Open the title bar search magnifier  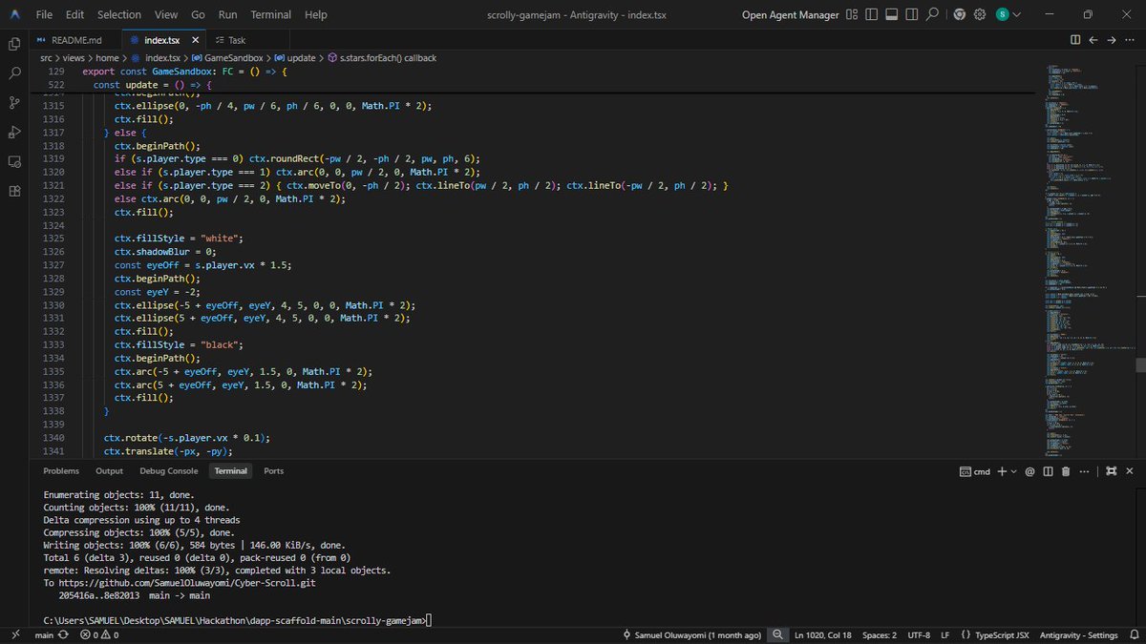click(x=933, y=14)
